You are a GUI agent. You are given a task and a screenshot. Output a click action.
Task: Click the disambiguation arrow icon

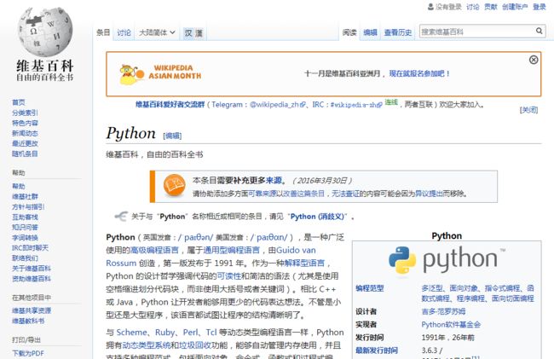(x=121, y=217)
